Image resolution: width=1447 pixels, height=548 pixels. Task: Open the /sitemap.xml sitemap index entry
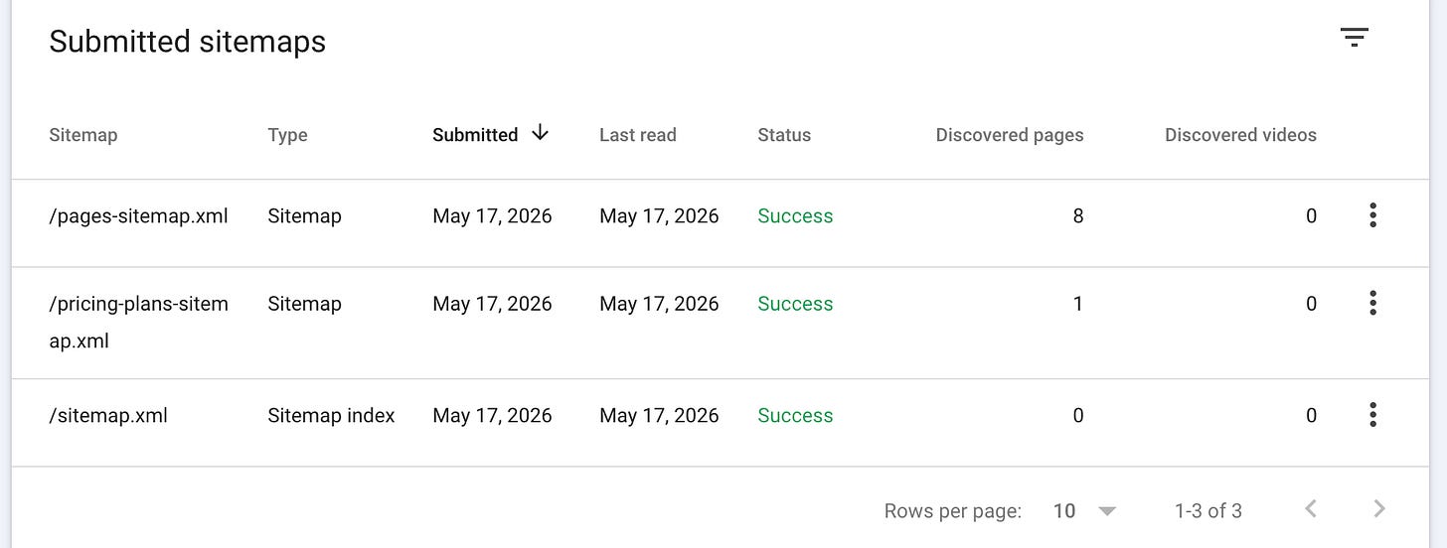tap(108, 416)
